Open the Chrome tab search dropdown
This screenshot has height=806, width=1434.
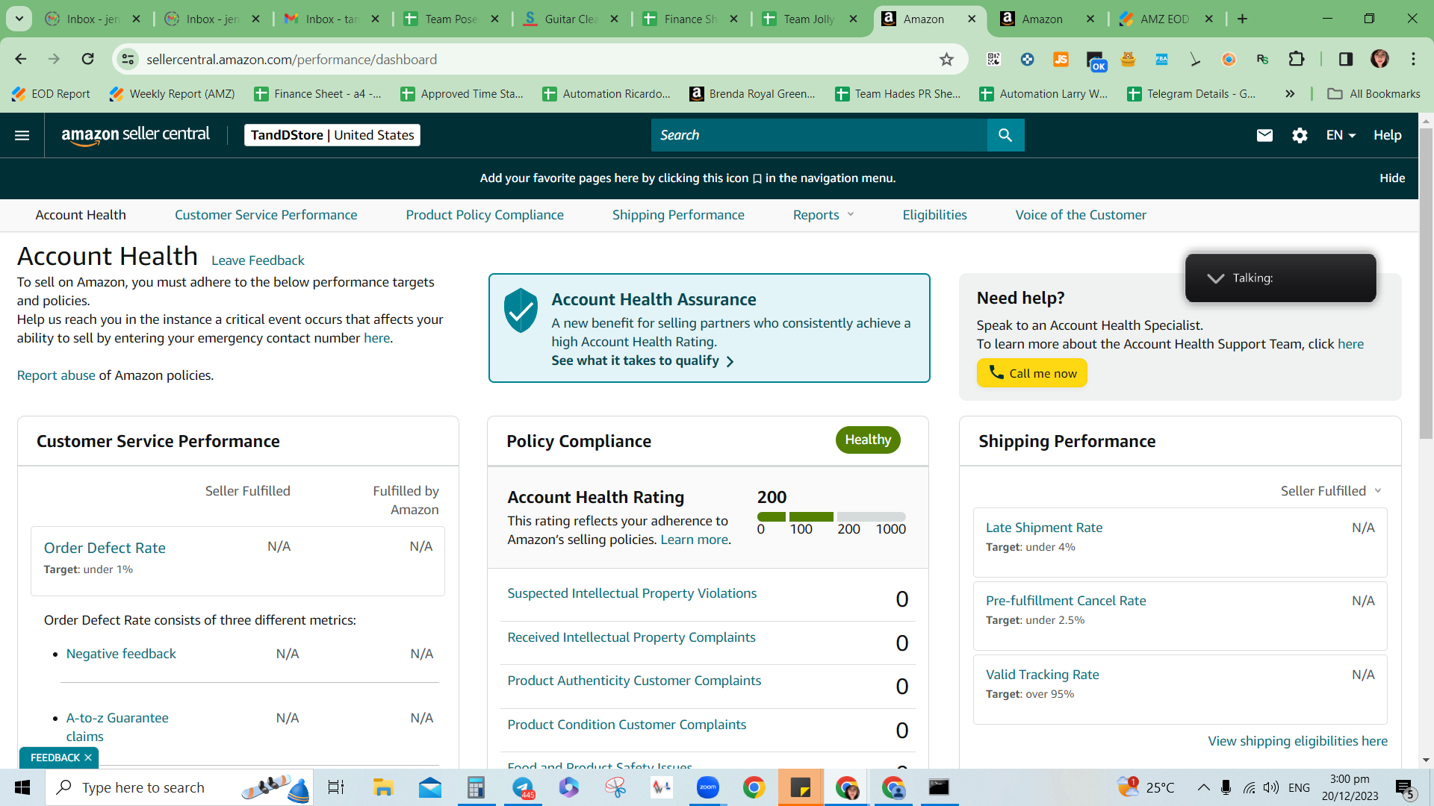19,19
